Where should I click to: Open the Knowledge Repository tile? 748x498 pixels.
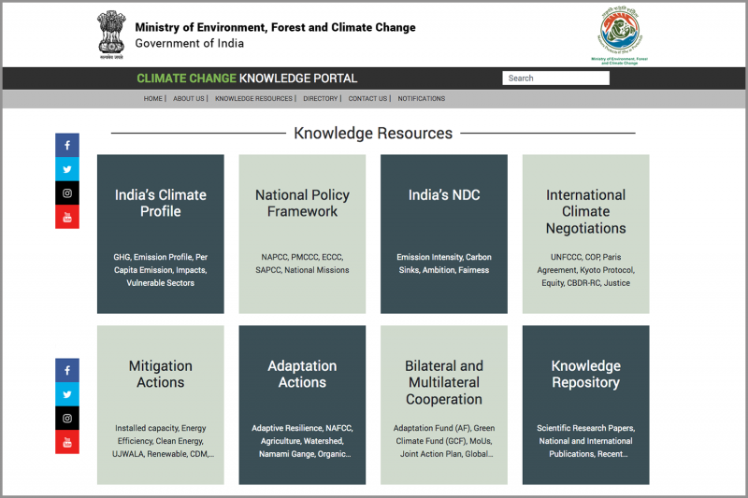(585, 405)
